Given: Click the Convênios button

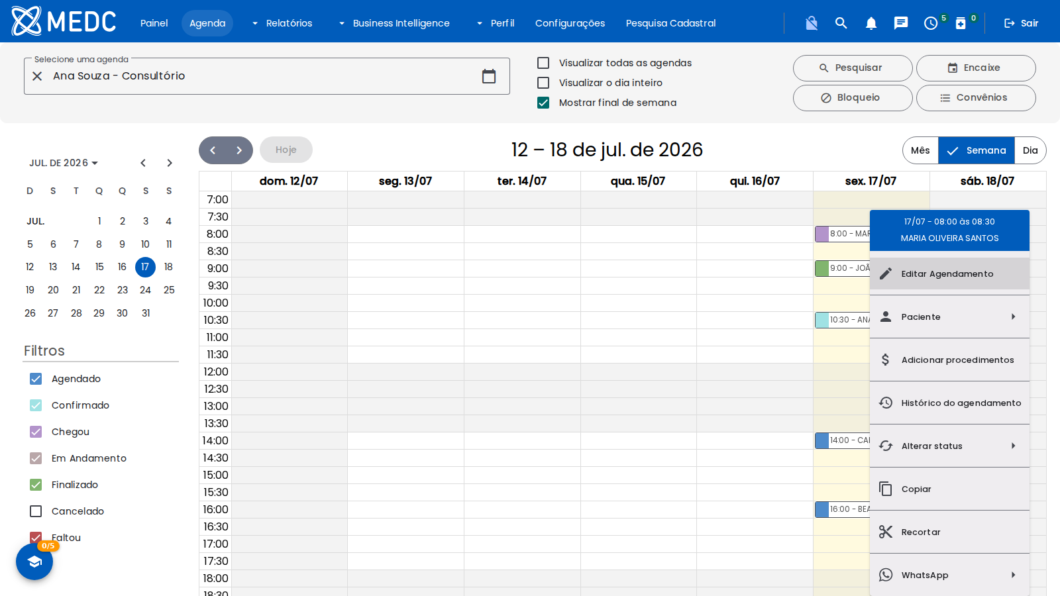Looking at the screenshot, I should coord(976,98).
